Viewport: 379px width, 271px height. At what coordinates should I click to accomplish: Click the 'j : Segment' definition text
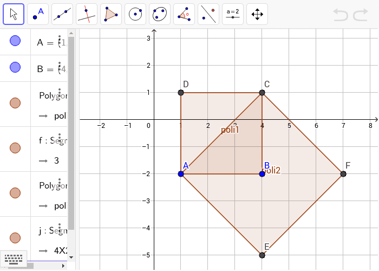pyautogui.click(x=53, y=230)
